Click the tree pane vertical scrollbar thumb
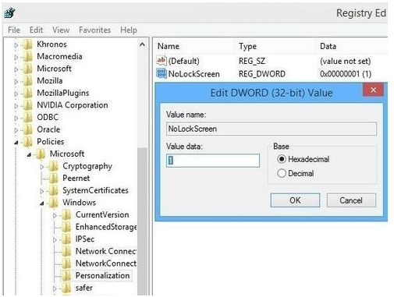This screenshot has height=297, width=394. click(142, 221)
